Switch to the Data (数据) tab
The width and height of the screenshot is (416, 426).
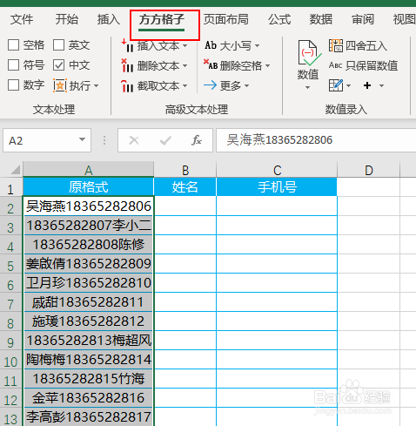321,20
